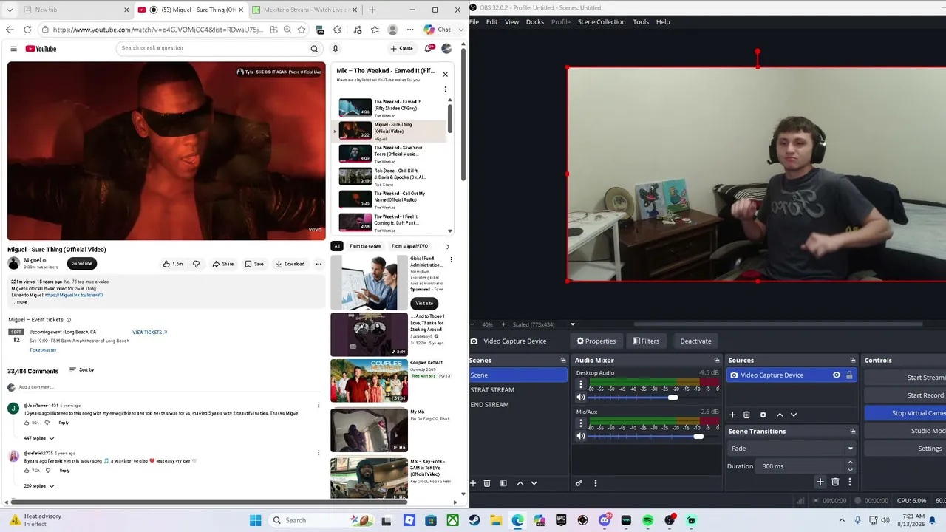
Task: Expand video description with '...more'
Action: coord(20,301)
